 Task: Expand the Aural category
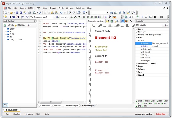point(137,29)
